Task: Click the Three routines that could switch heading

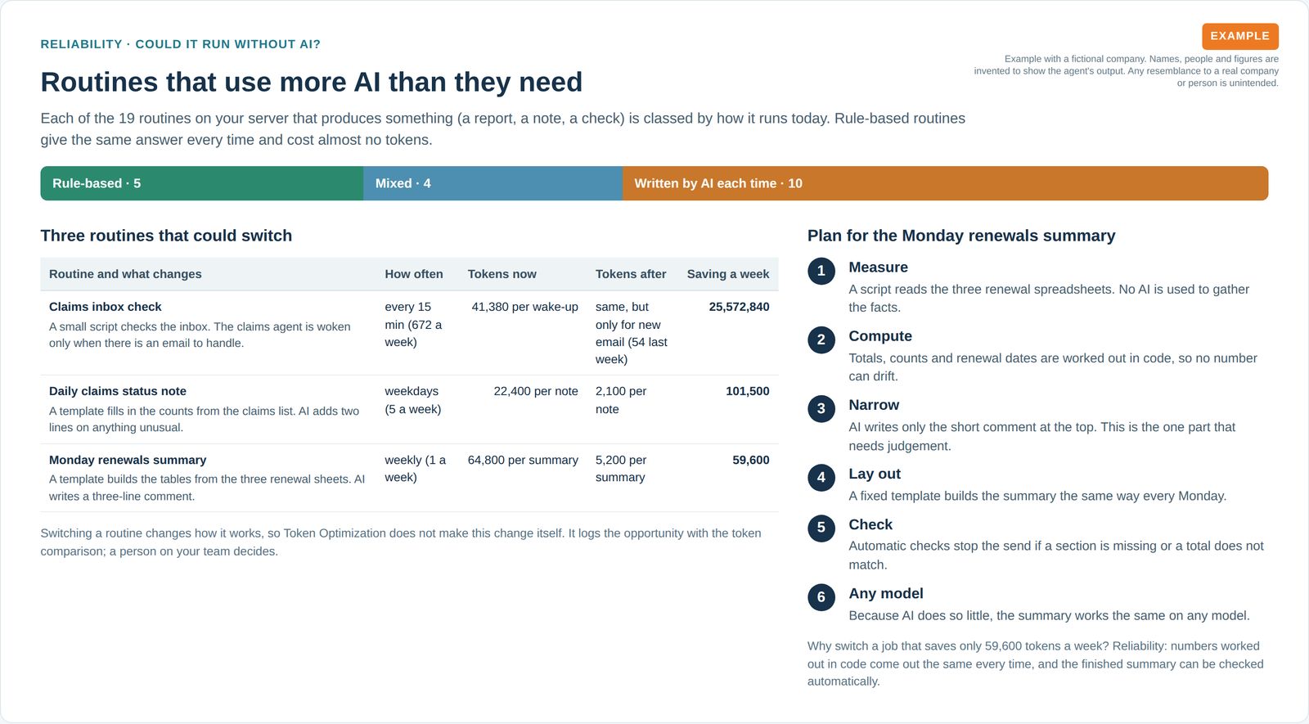Action: (x=166, y=236)
